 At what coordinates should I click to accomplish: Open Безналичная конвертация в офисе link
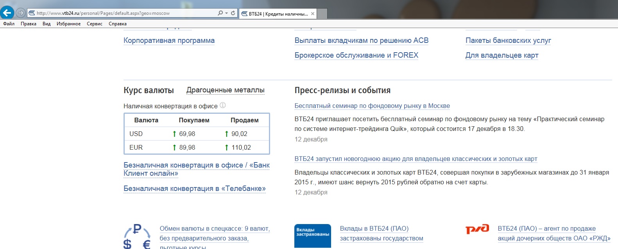(197, 169)
